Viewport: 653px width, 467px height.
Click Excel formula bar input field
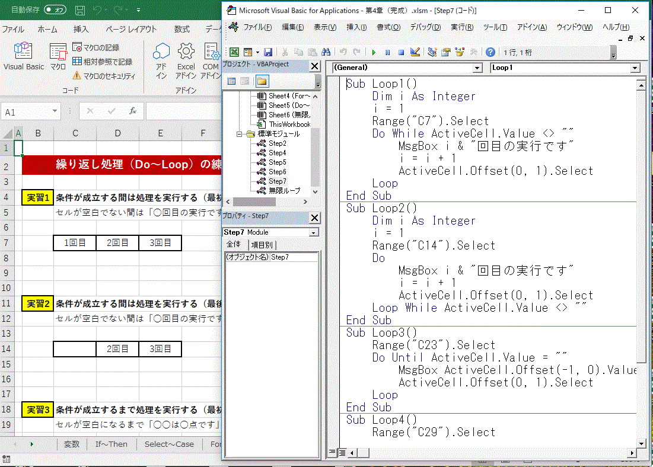[x=184, y=111]
